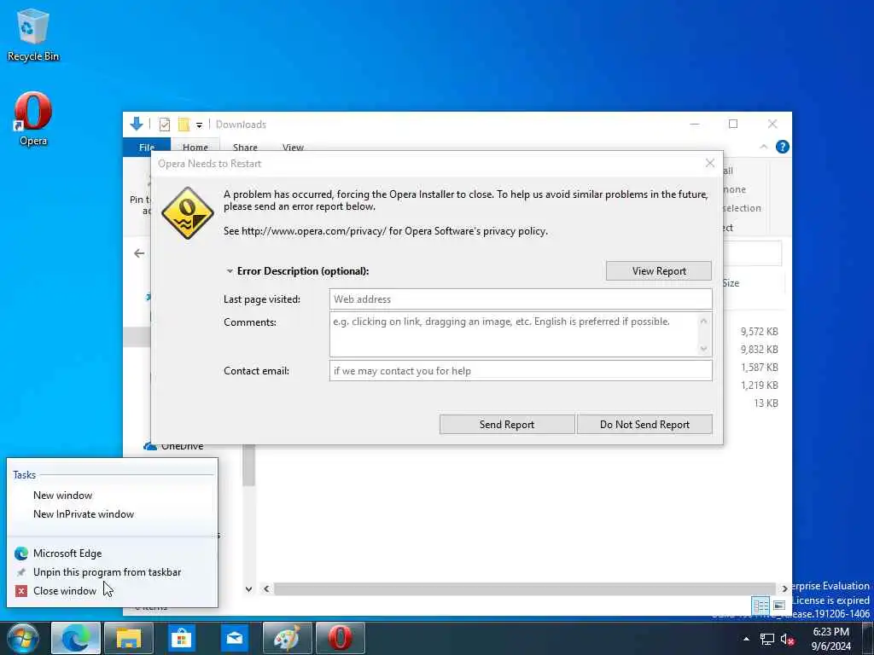
Task: Launch Microsoft Store from the taskbar
Action: [182, 638]
